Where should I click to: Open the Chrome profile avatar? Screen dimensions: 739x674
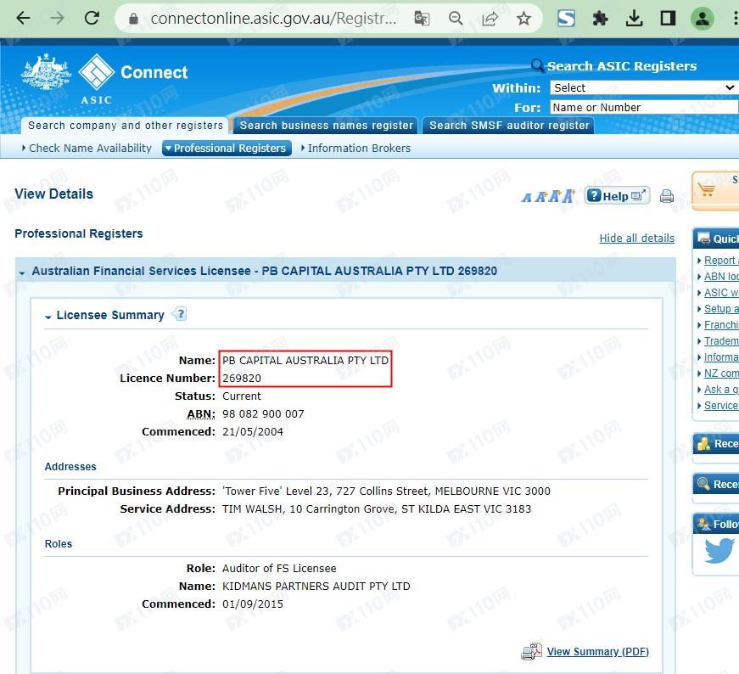(x=703, y=19)
